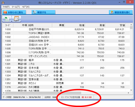Click 高値 value 8,729.81
This screenshot has height=107, width=135.
[99, 29]
